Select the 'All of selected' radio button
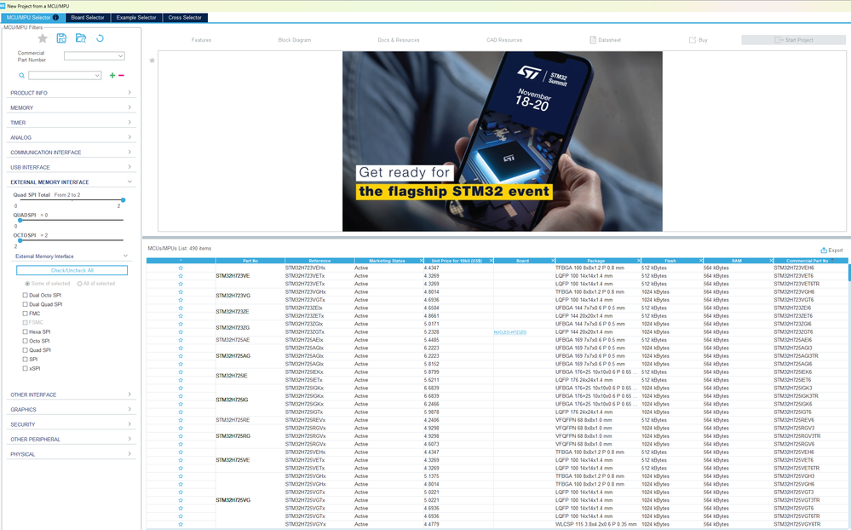The height and width of the screenshot is (530, 851). point(79,284)
